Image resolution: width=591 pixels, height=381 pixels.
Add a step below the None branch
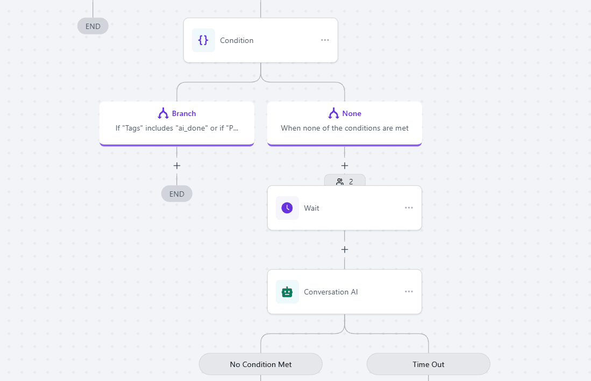345,166
